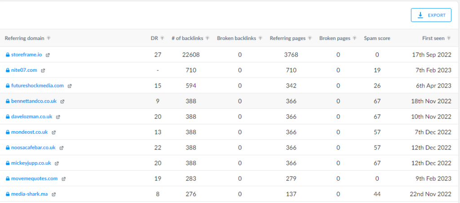Sort table by Spam score column
Viewport: 460px width, 203px height.
[x=377, y=38]
